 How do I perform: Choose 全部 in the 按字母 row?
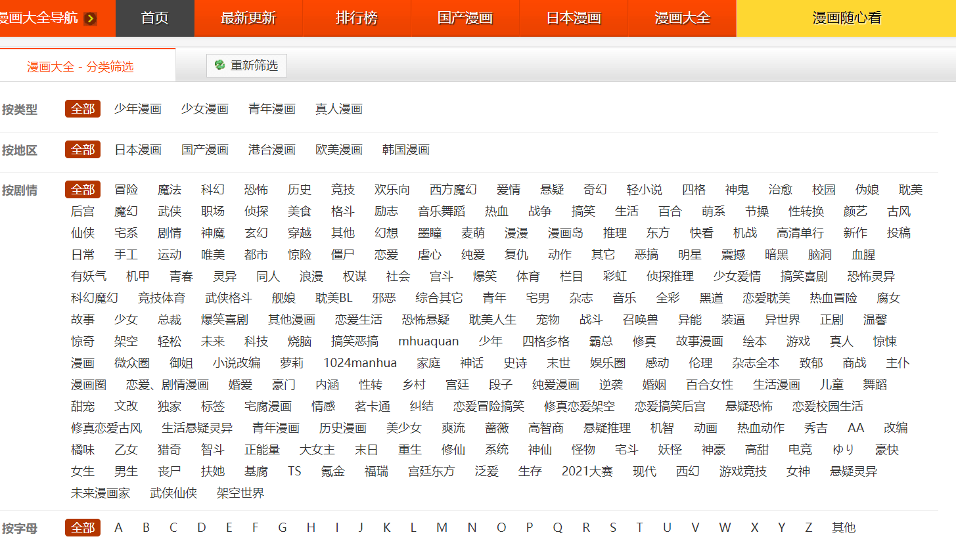(83, 527)
